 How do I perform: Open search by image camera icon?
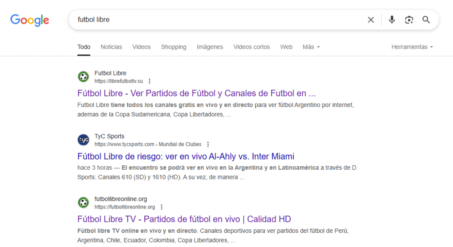(x=409, y=19)
